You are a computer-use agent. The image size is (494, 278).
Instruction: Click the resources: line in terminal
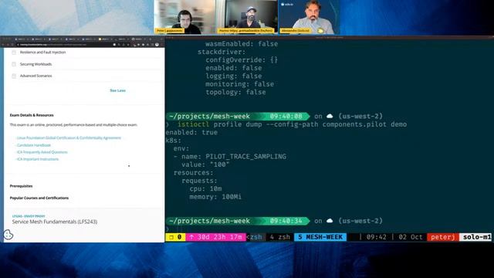(194, 173)
